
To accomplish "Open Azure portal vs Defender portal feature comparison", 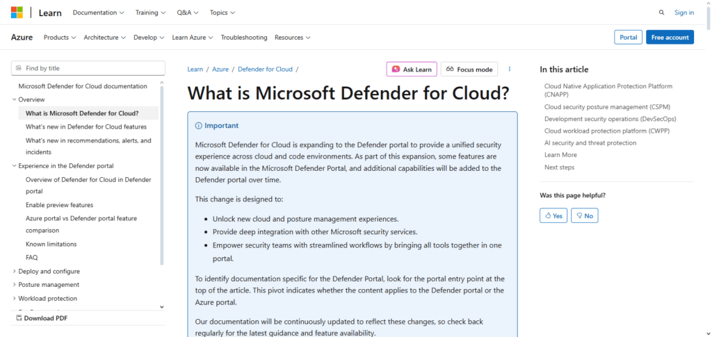I will coord(81,224).
